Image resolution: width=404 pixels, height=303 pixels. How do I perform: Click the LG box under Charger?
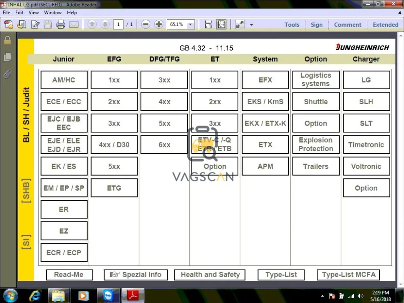[x=366, y=80]
